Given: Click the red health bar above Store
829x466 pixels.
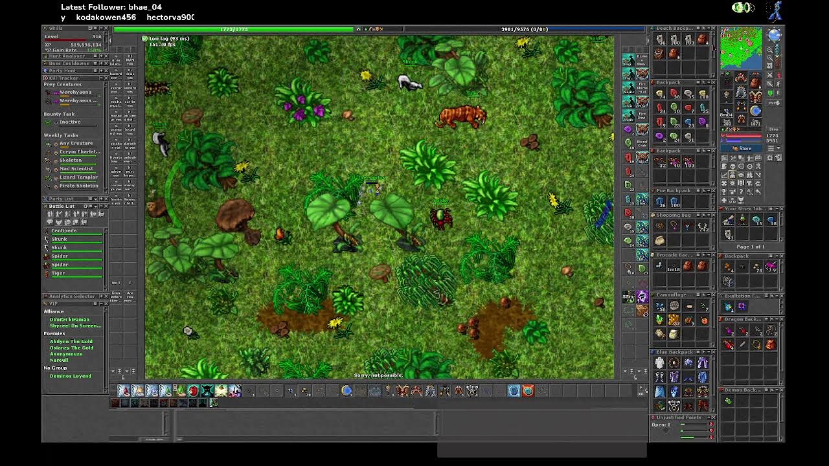Looking at the screenshot, I should click(742, 136).
